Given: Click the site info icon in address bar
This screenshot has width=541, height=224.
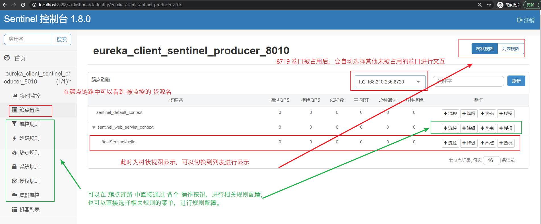Looking at the screenshot, I should (x=34, y=5).
